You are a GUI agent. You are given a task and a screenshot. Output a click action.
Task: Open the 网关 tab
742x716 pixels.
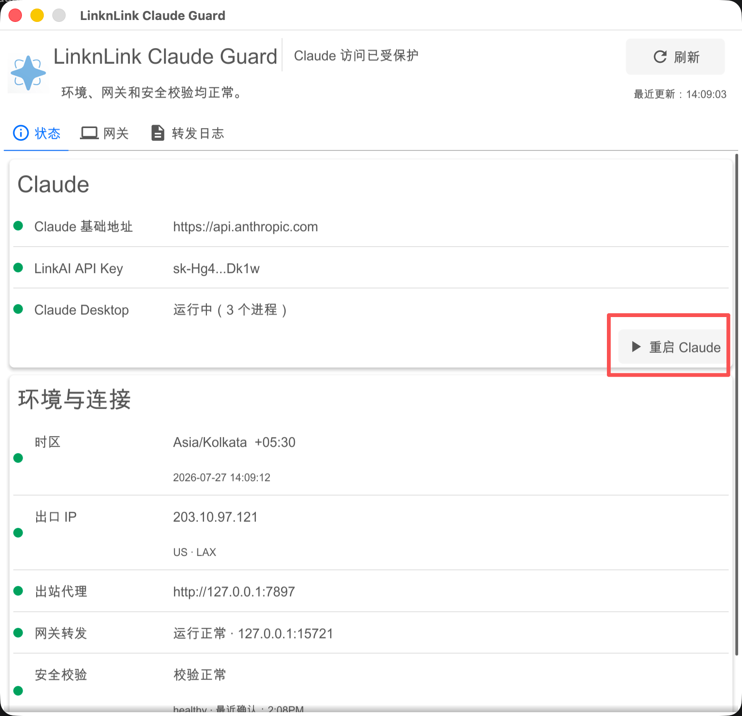(105, 133)
